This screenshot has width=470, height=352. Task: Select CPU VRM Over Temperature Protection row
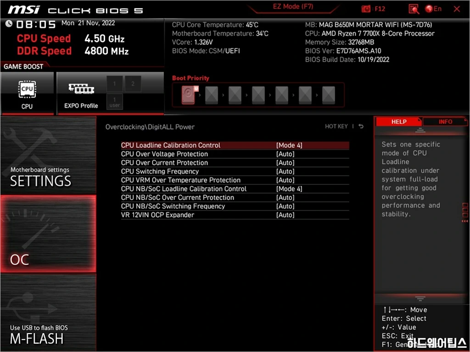click(235, 180)
